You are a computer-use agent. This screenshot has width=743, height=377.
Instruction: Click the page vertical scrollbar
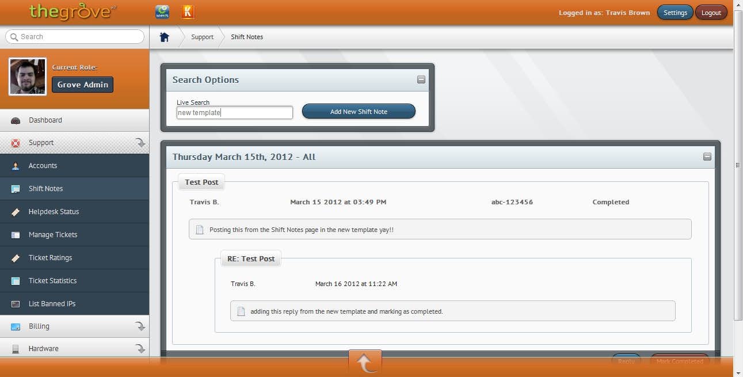coord(738,165)
